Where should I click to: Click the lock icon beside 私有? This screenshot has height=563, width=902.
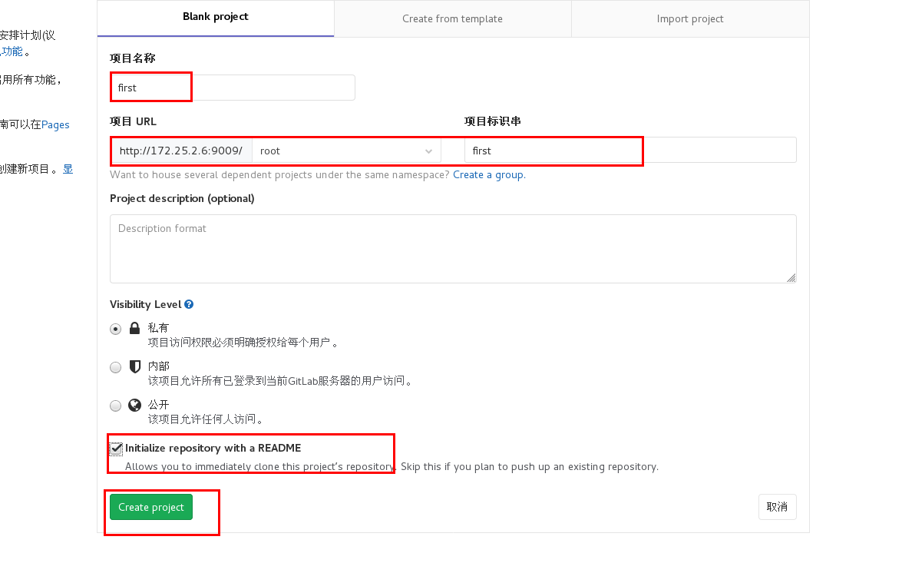(x=134, y=328)
